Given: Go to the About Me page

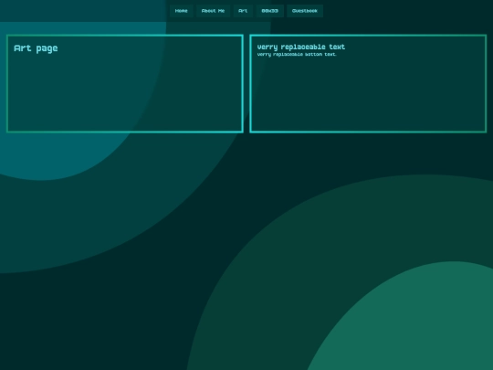Looking at the screenshot, I should pyautogui.click(x=213, y=11).
